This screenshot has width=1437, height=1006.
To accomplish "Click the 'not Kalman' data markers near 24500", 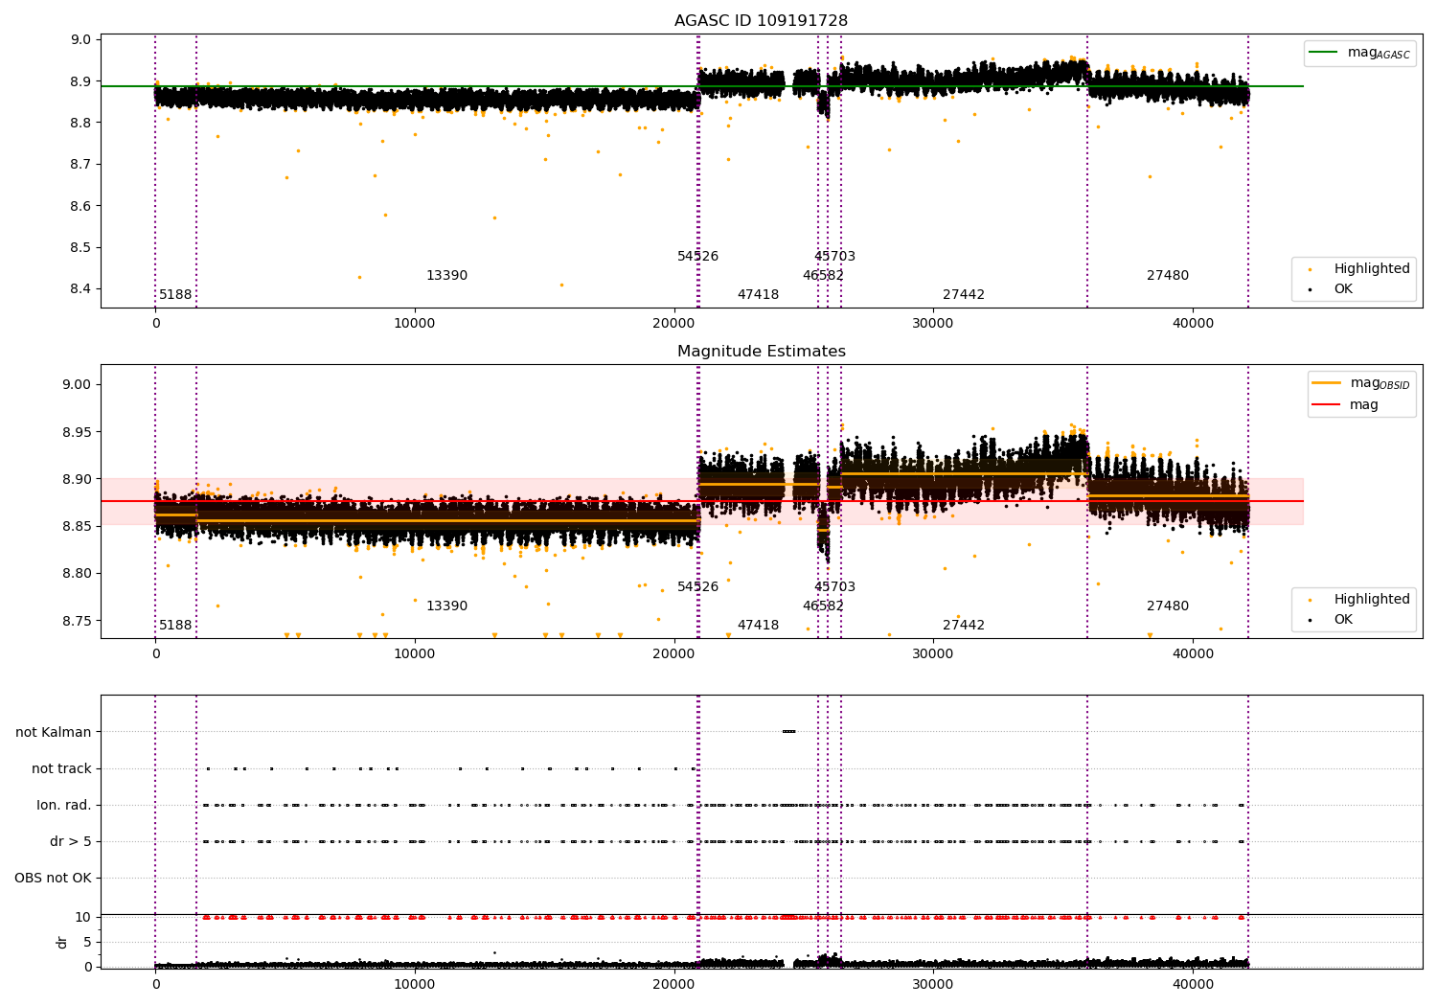I will point(788,732).
